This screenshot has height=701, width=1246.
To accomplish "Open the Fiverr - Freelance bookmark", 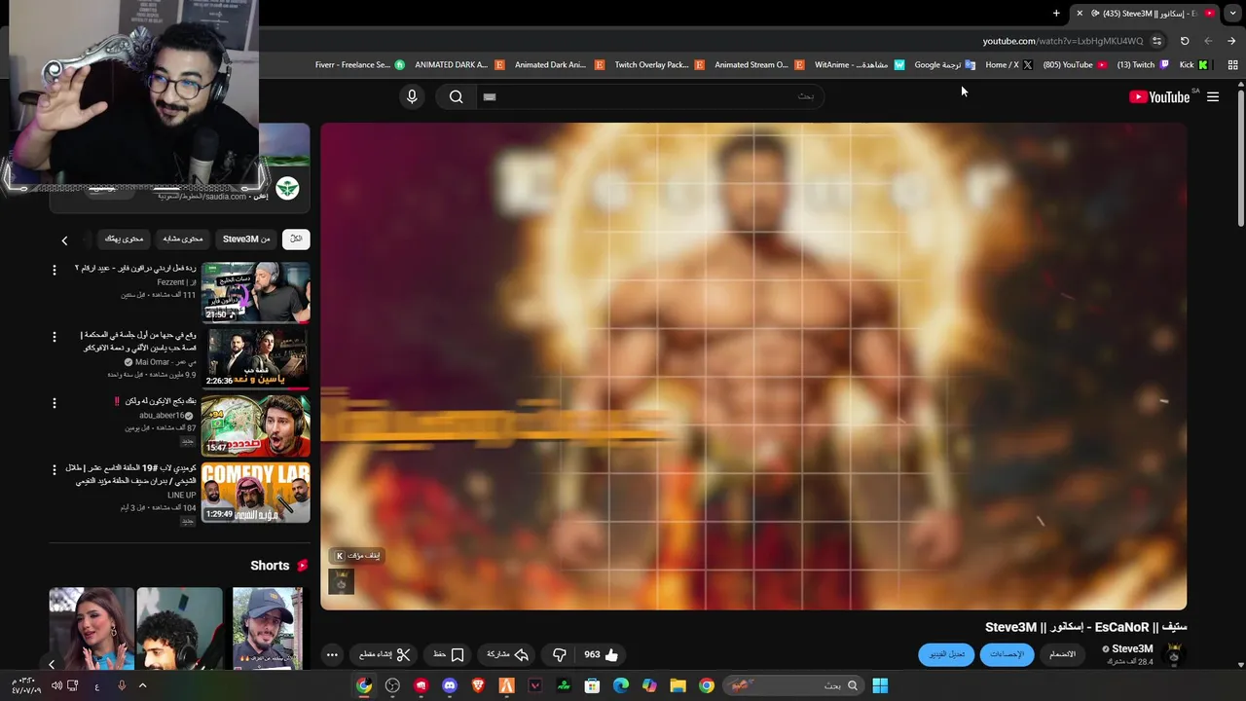I will pyautogui.click(x=359, y=65).
